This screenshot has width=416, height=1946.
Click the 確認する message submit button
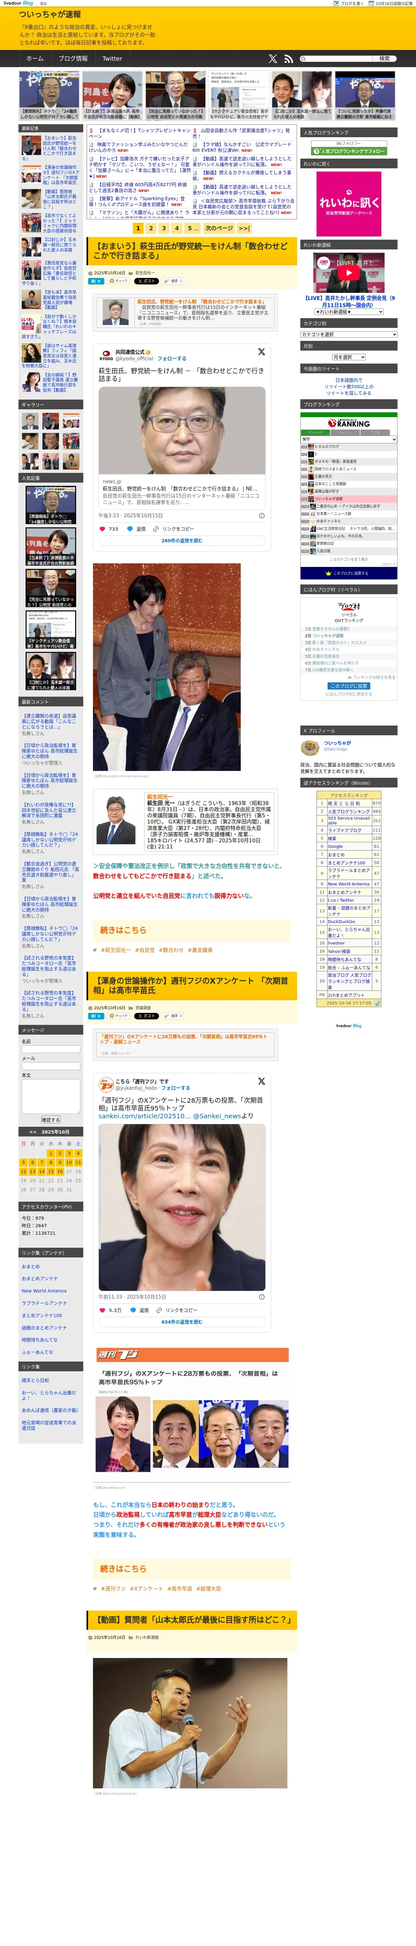[51, 1120]
